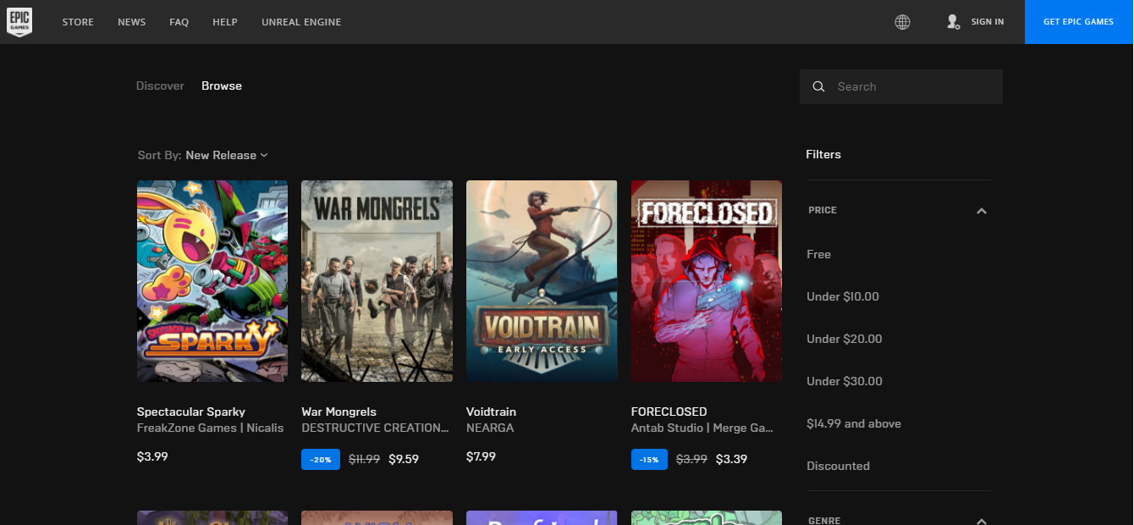This screenshot has height=525, width=1134.
Task: Click the Spectacular Sparky title text
Action: (x=191, y=412)
